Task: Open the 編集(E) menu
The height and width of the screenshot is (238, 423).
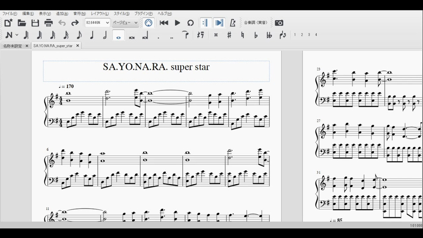Action: (x=28, y=14)
